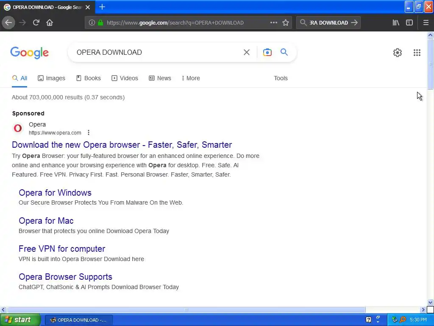
Task: Open 'Download the new Opera browser' link
Action: point(122,145)
